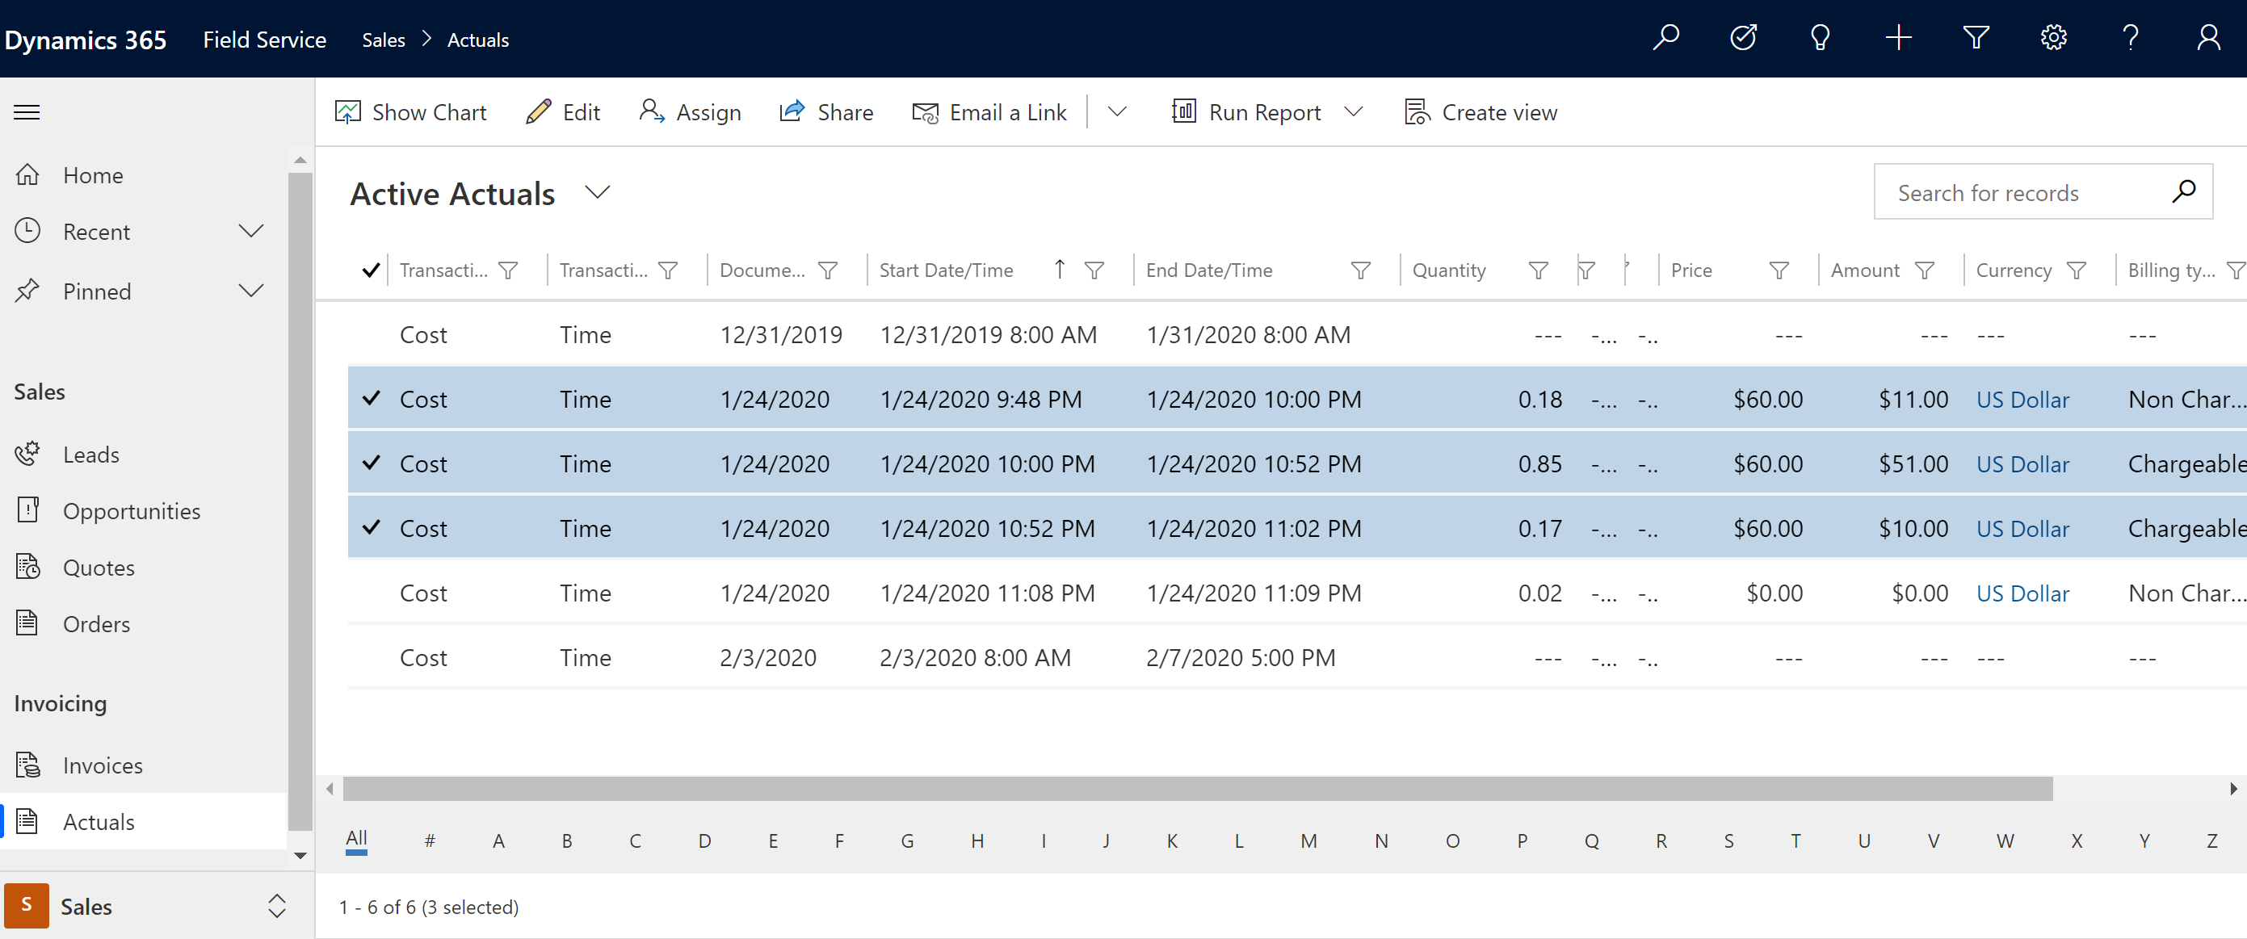Click the Email a Link icon
2247x939 pixels.
click(x=923, y=111)
